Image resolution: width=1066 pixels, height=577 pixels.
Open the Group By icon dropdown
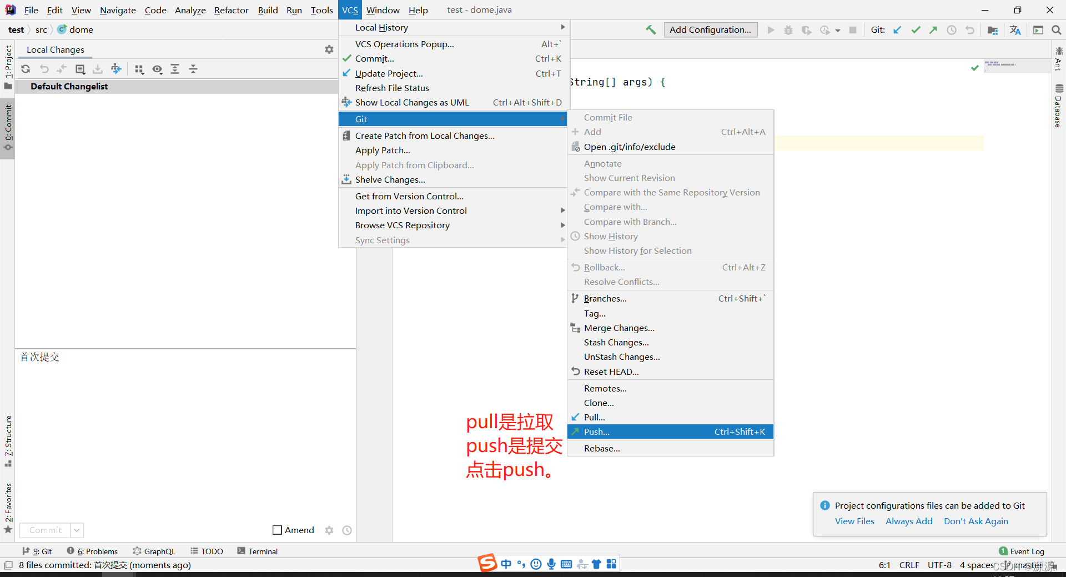pyautogui.click(x=139, y=69)
